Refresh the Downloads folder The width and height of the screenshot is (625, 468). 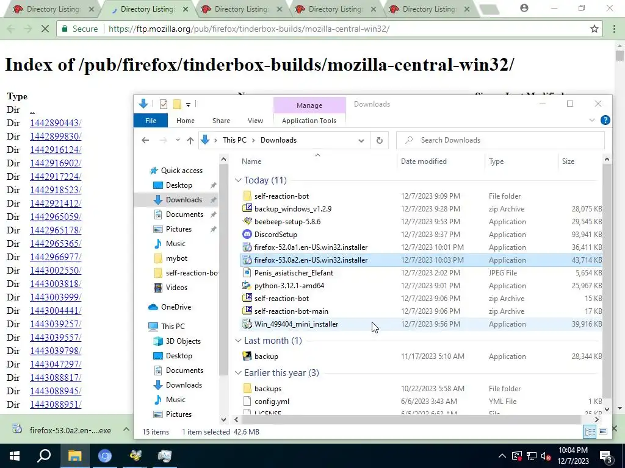380,141
